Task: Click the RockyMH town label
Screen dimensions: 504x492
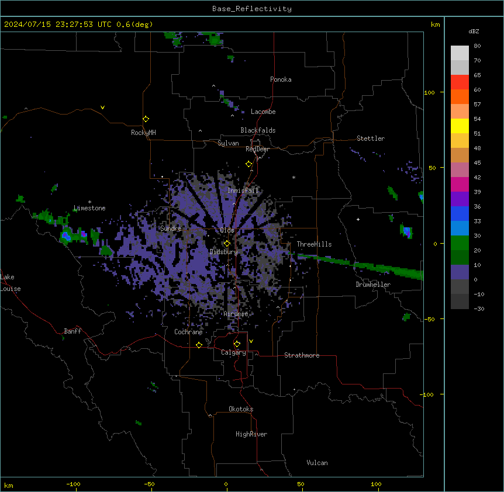Action: click(143, 133)
